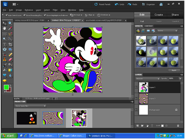Select the Eraser tool

click(x=10, y=60)
